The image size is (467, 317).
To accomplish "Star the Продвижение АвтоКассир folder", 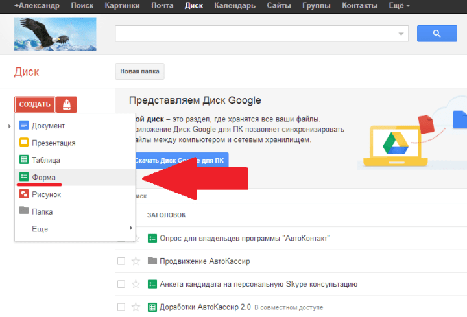I will coord(136,261).
